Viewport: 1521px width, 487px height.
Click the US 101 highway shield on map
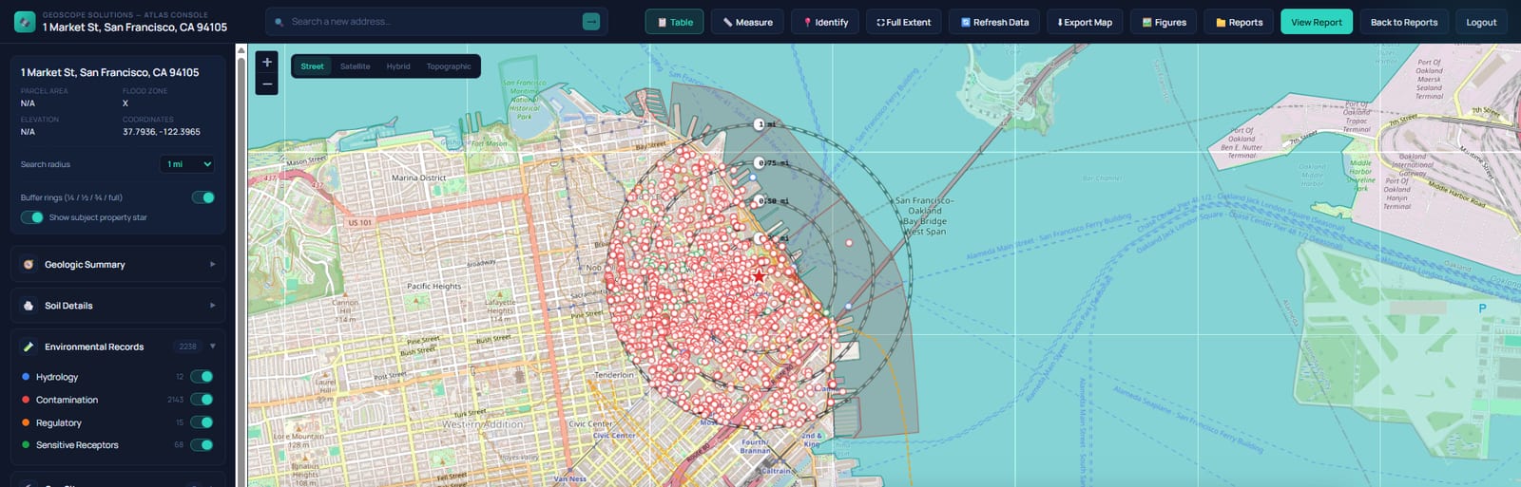[x=360, y=223]
